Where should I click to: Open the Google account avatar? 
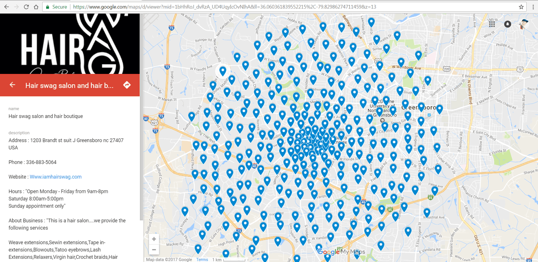(x=525, y=24)
